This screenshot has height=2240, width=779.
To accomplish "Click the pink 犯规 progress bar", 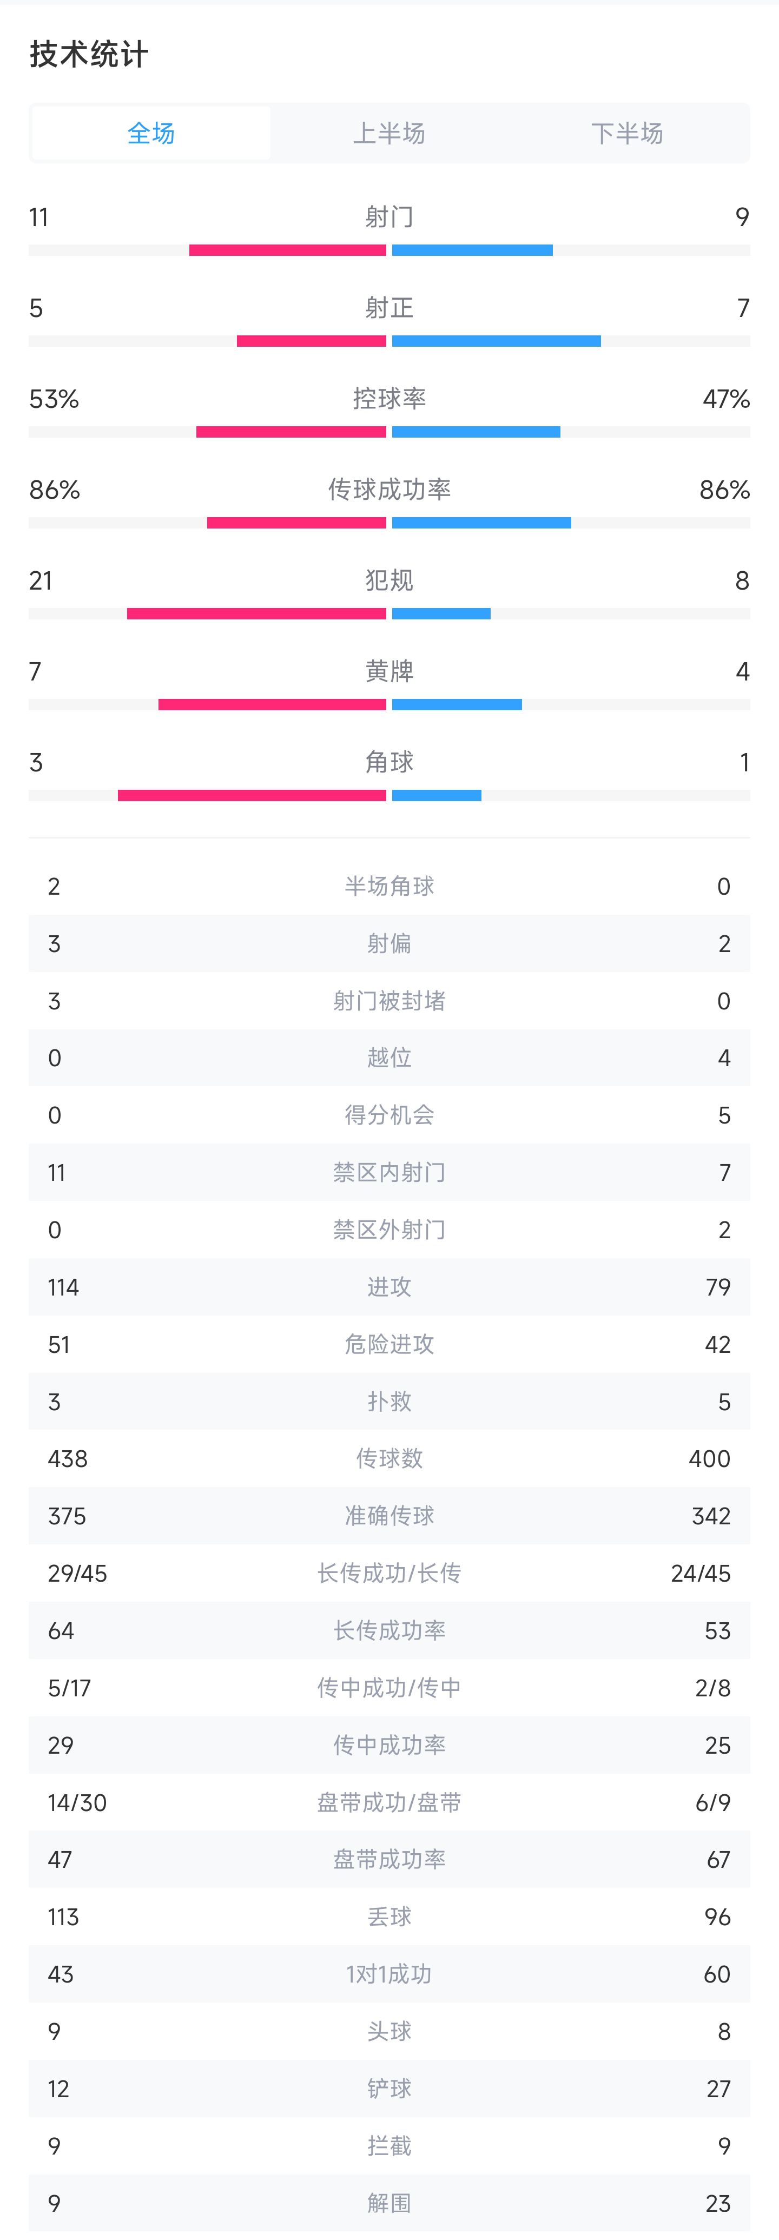I will pyautogui.click(x=256, y=614).
